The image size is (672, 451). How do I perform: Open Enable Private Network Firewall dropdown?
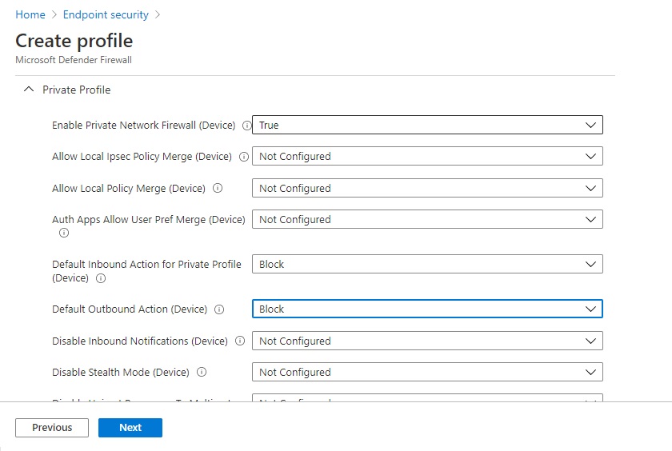pyautogui.click(x=427, y=125)
